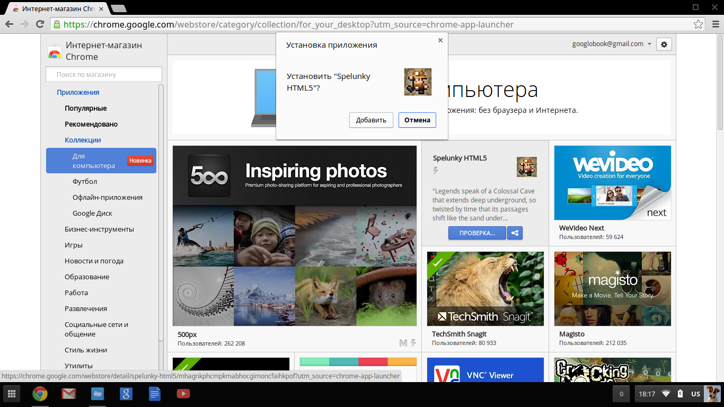Image resolution: width=724 pixels, height=407 pixels.
Task: Open the TechSmith Snagit tile
Action: pos(485,299)
